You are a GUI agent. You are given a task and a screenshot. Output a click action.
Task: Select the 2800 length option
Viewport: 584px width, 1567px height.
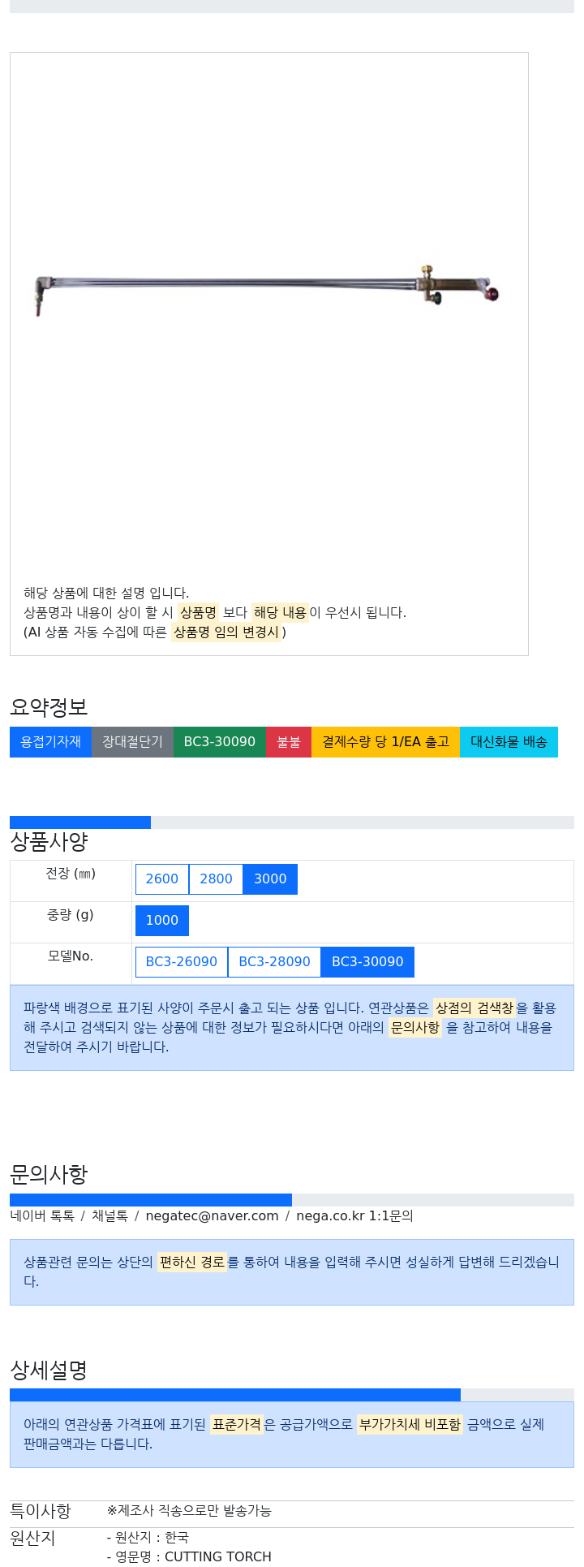tap(216, 878)
